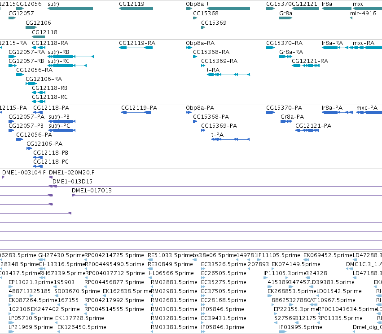Click the Ir8a gene bar
Screen dimensions: 382x334
[337, 9]
